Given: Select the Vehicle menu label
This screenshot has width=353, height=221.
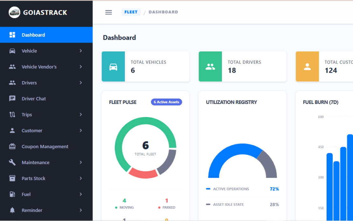Looking at the screenshot, I should [x=29, y=51].
